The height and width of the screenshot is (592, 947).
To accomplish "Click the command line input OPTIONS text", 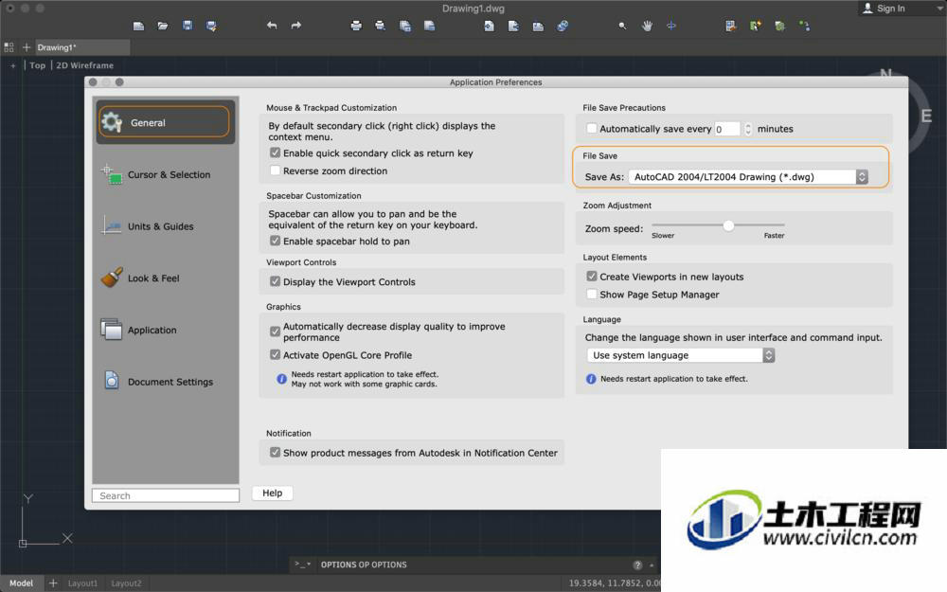I will point(364,565).
